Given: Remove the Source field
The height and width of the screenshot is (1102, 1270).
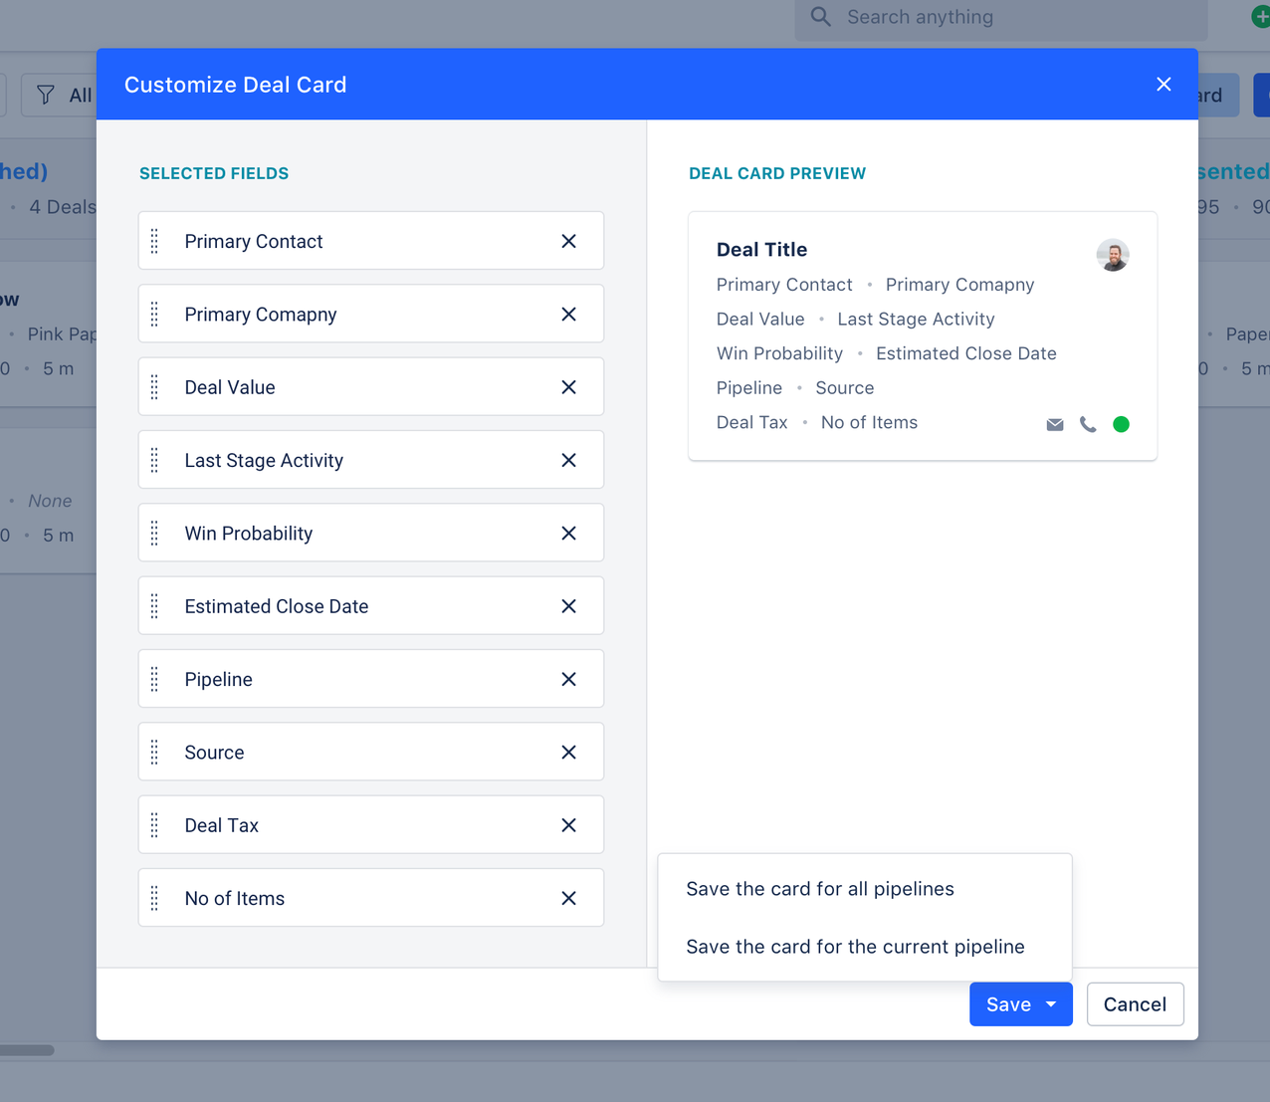Looking at the screenshot, I should tap(568, 753).
